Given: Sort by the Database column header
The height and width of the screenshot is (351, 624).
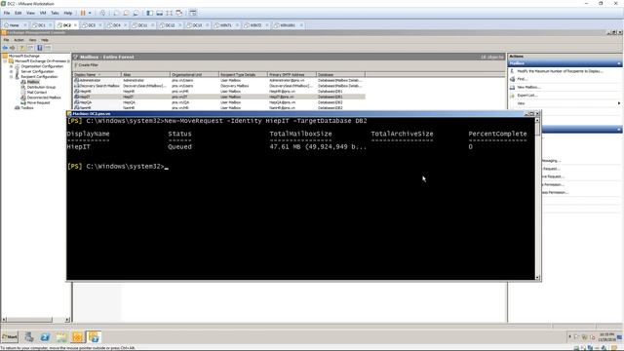Looking at the screenshot, I should 340,74.
